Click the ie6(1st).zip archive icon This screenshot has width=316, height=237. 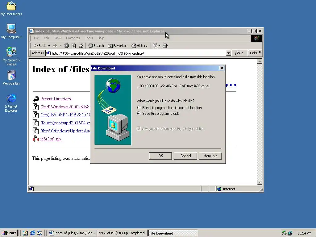36,139
